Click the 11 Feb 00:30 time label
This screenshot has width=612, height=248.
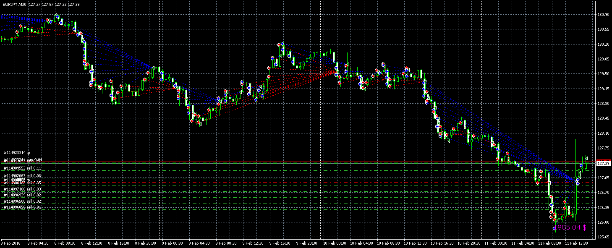click(x=497, y=243)
